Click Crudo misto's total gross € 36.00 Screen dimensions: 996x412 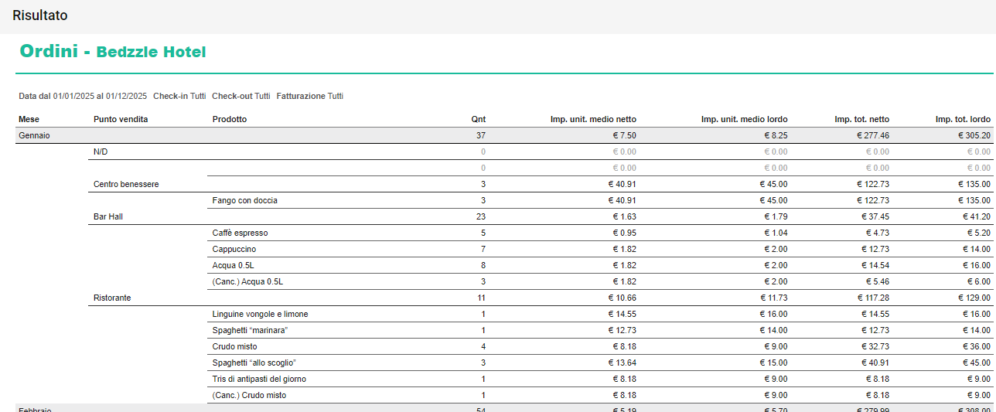click(x=977, y=346)
